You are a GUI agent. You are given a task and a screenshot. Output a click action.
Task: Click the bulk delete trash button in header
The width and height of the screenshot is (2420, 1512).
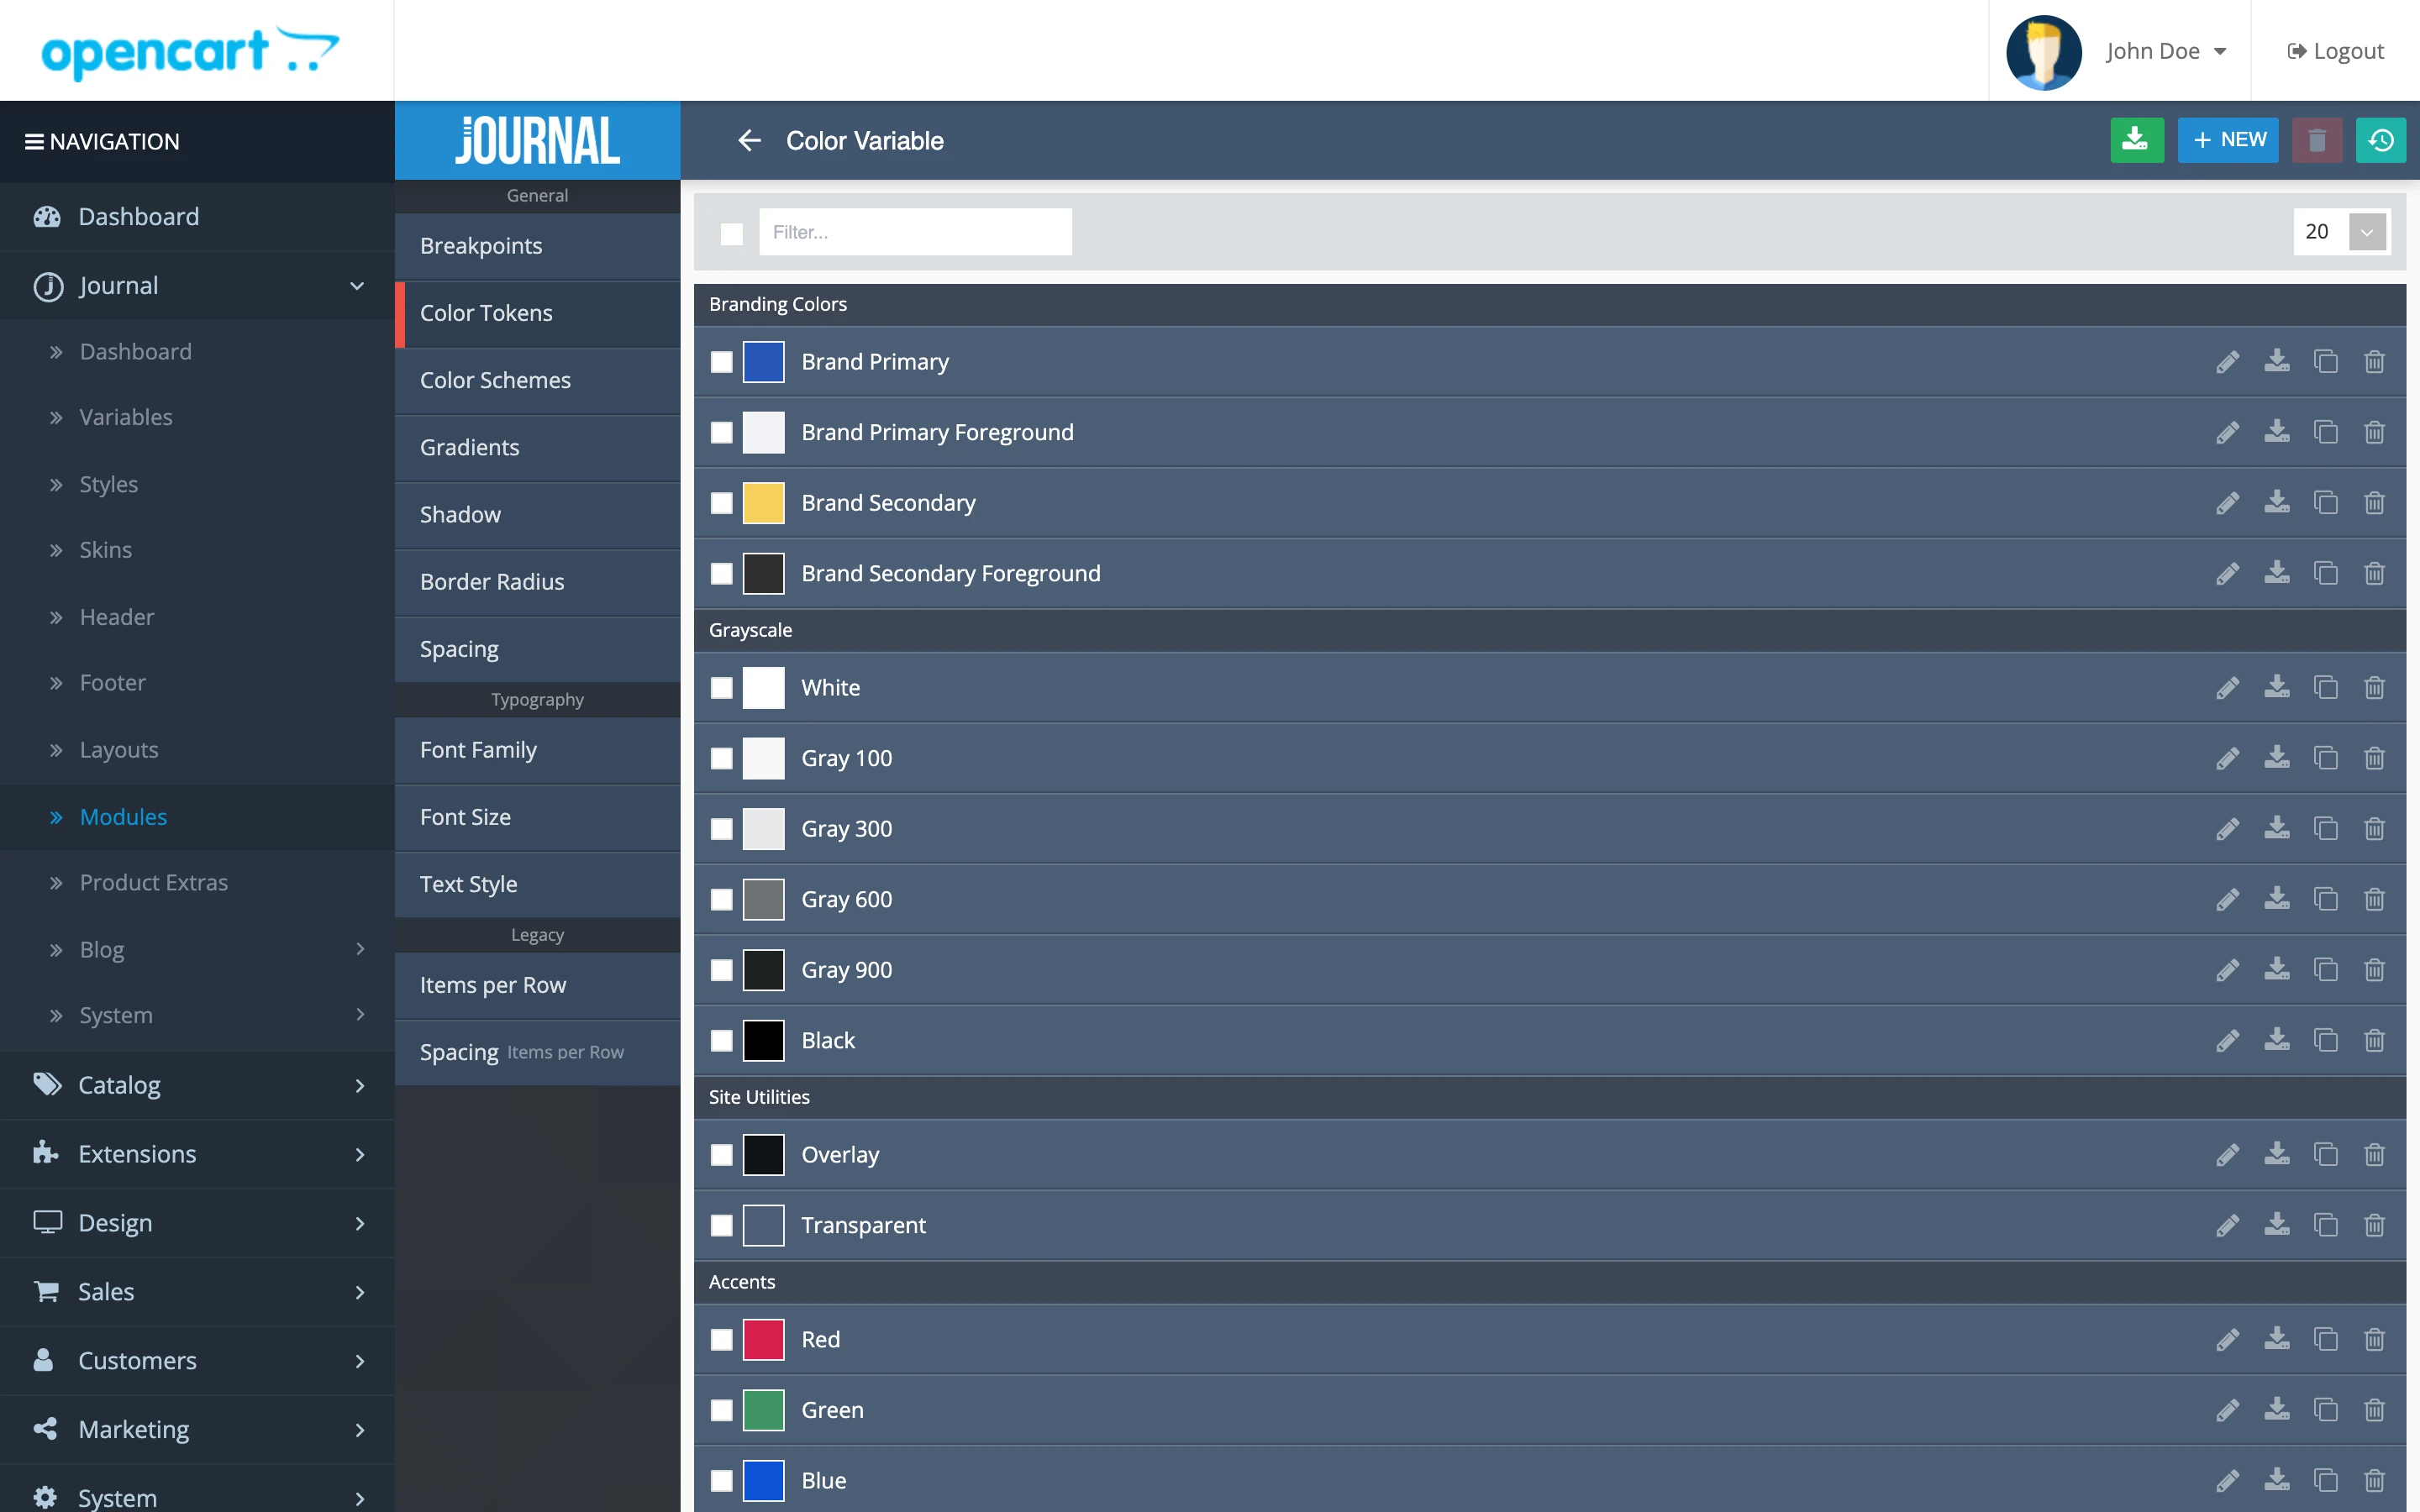pos(2316,140)
